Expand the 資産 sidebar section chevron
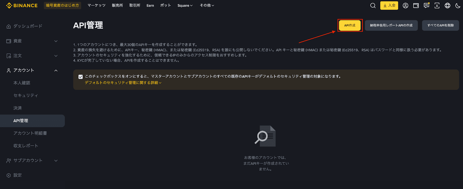 click(x=56, y=41)
